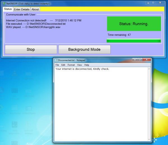Open the Enter Details tab
The width and height of the screenshot is (168, 145).
(22, 10)
